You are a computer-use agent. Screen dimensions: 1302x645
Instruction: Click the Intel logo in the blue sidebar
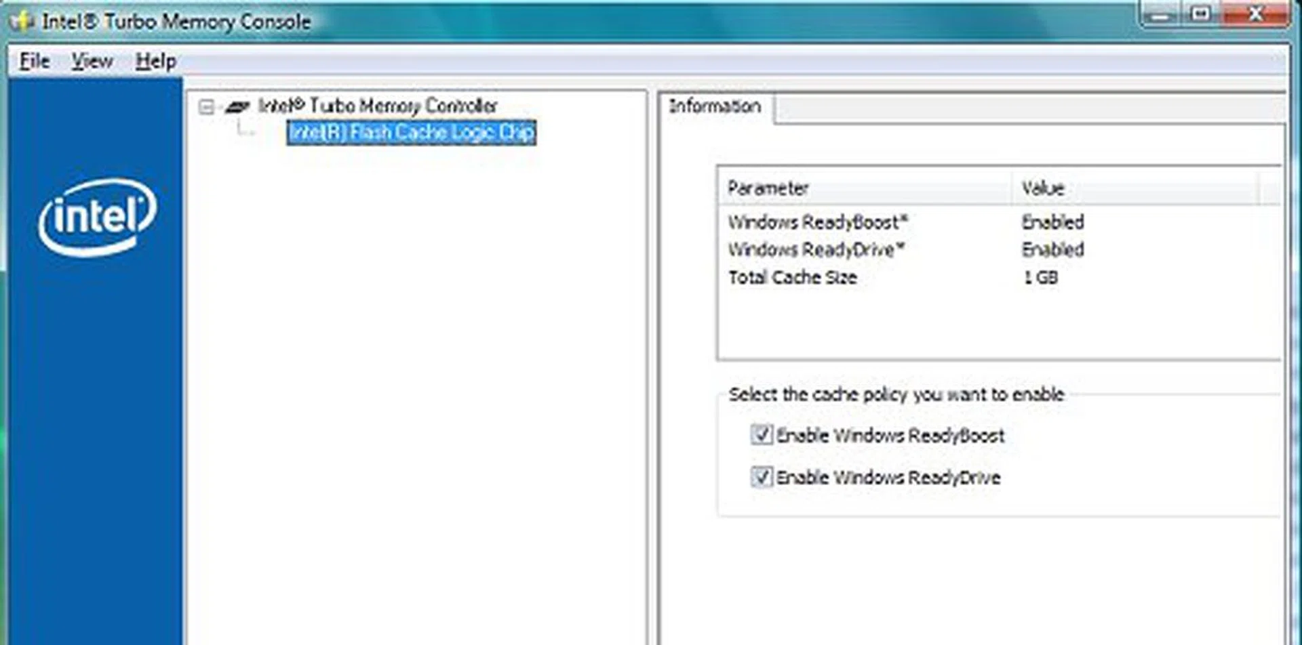pos(98,217)
